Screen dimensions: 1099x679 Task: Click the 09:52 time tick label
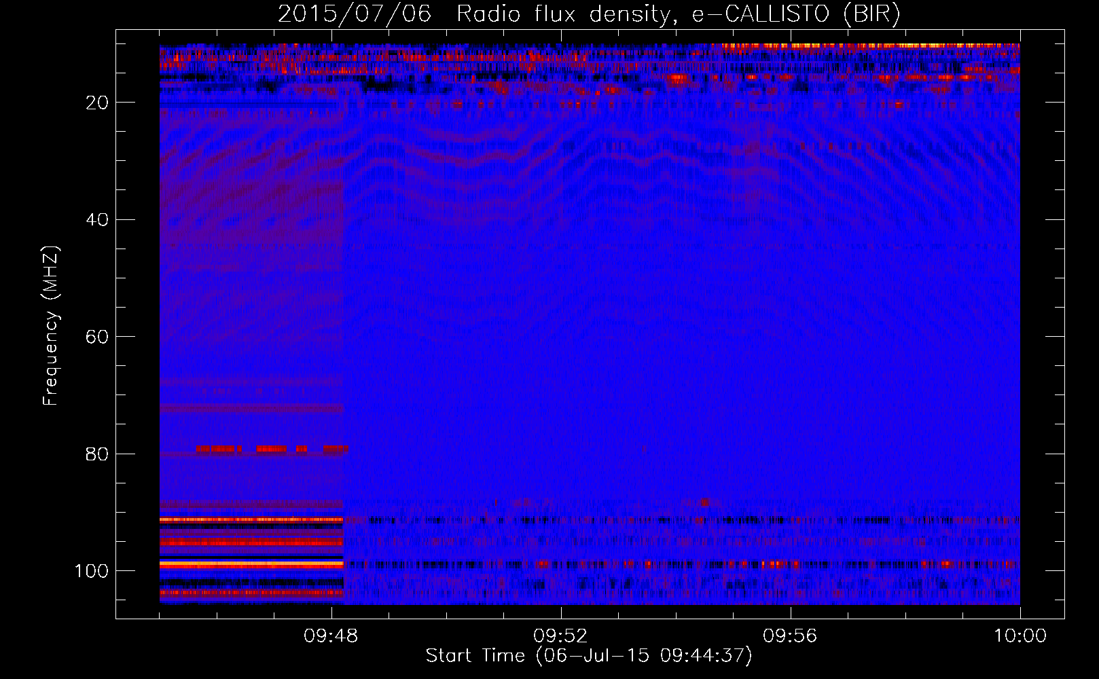coord(560,636)
